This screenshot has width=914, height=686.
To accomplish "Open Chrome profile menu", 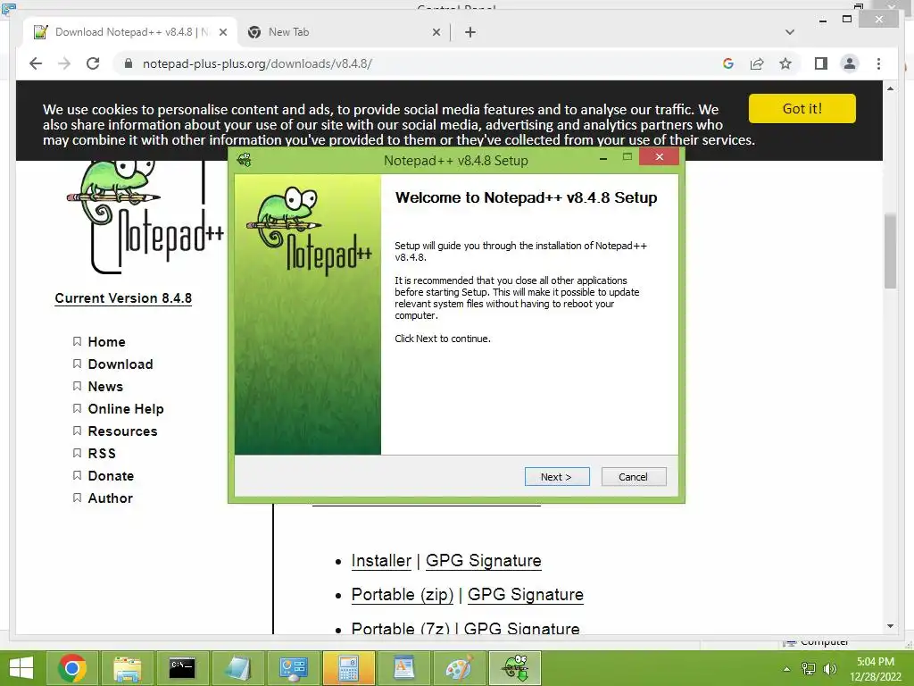I will coord(850,63).
